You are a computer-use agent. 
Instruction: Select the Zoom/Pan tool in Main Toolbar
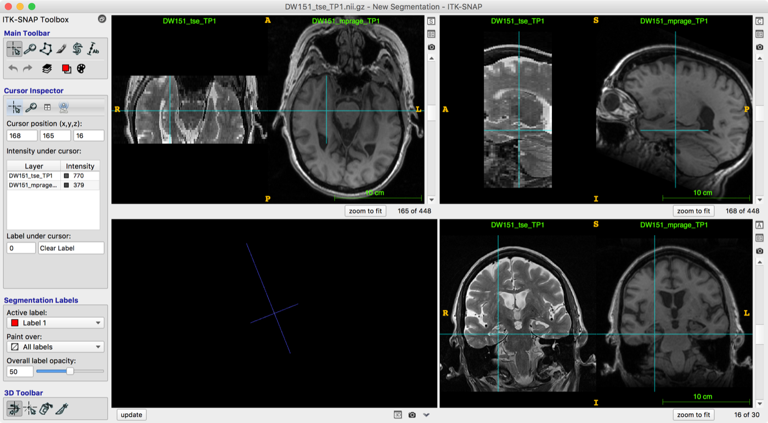click(30, 49)
